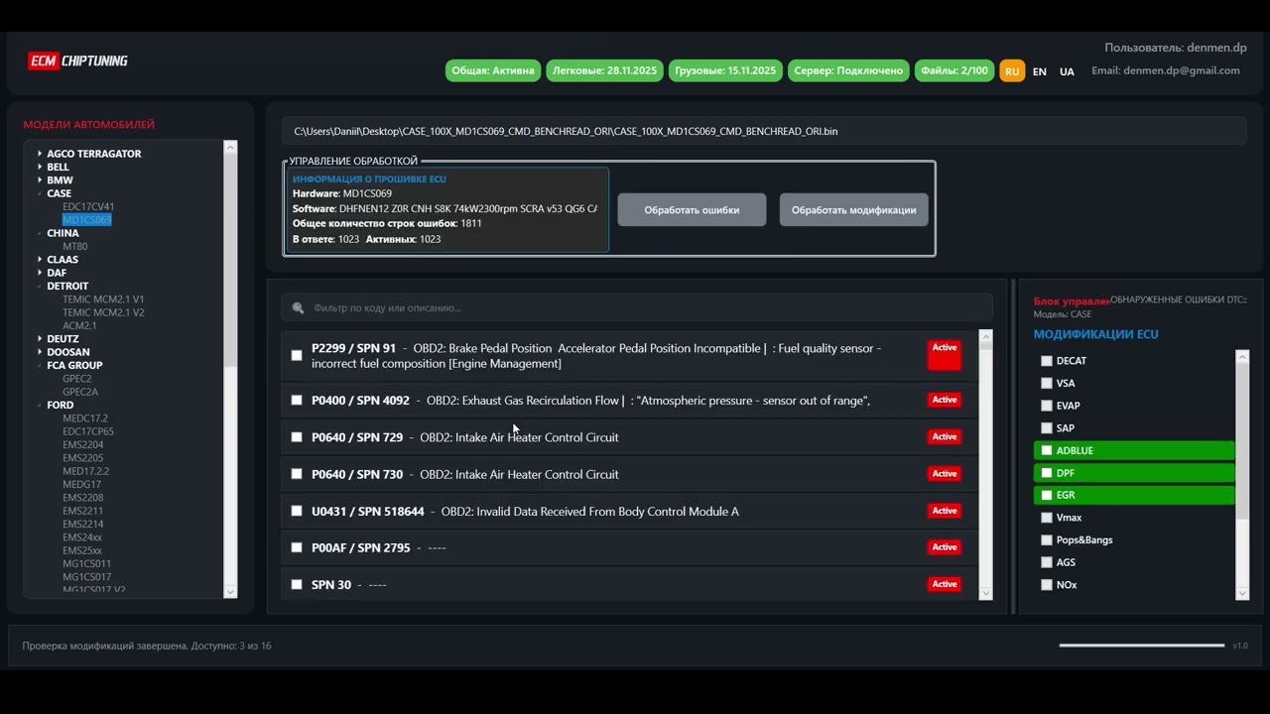Check the P2299 / SPN 91 error checkbox

tap(297, 355)
